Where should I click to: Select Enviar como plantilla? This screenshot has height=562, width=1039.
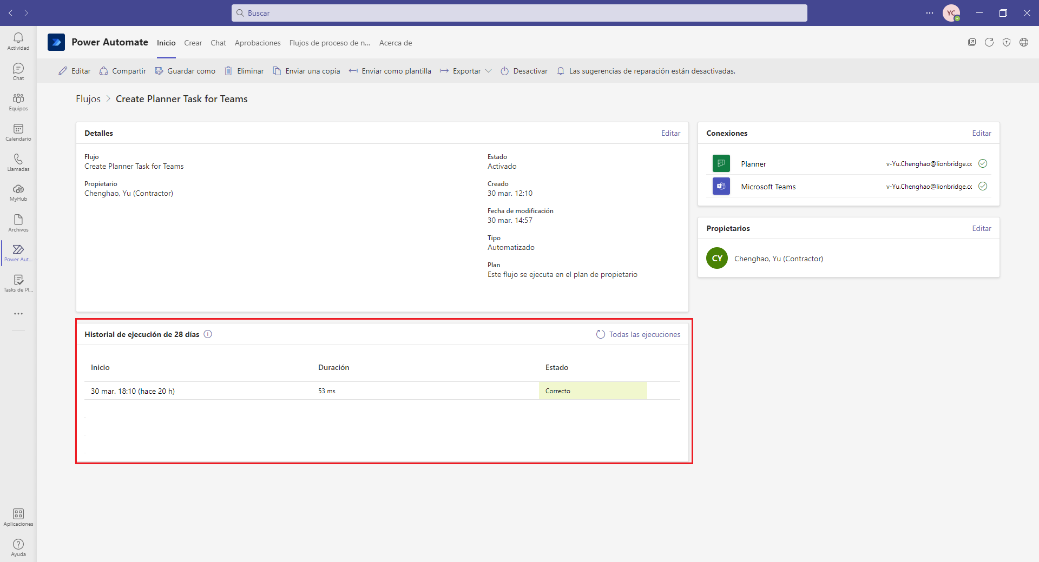click(x=390, y=71)
